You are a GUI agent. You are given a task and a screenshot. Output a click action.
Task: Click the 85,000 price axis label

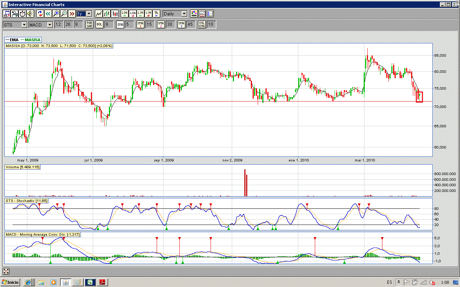pyautogui.click(x=441, y=56)
